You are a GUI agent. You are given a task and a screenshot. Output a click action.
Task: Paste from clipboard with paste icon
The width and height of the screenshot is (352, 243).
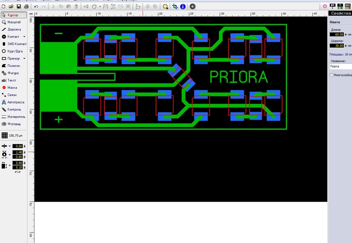69,7
